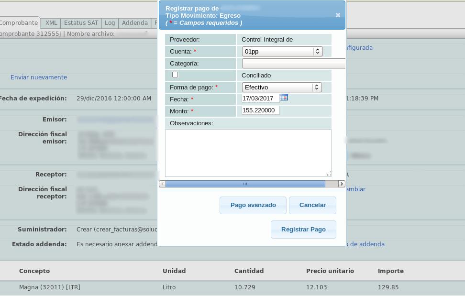Open the Estatus SAT tab

coord(81,23)
